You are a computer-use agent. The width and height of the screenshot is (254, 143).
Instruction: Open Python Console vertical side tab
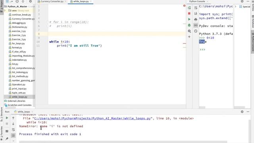(x=252, y=42)
